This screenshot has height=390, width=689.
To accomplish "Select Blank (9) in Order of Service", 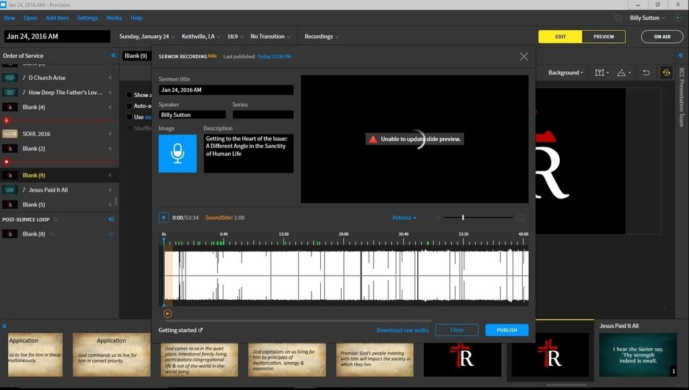I will [x=59, y=175].
